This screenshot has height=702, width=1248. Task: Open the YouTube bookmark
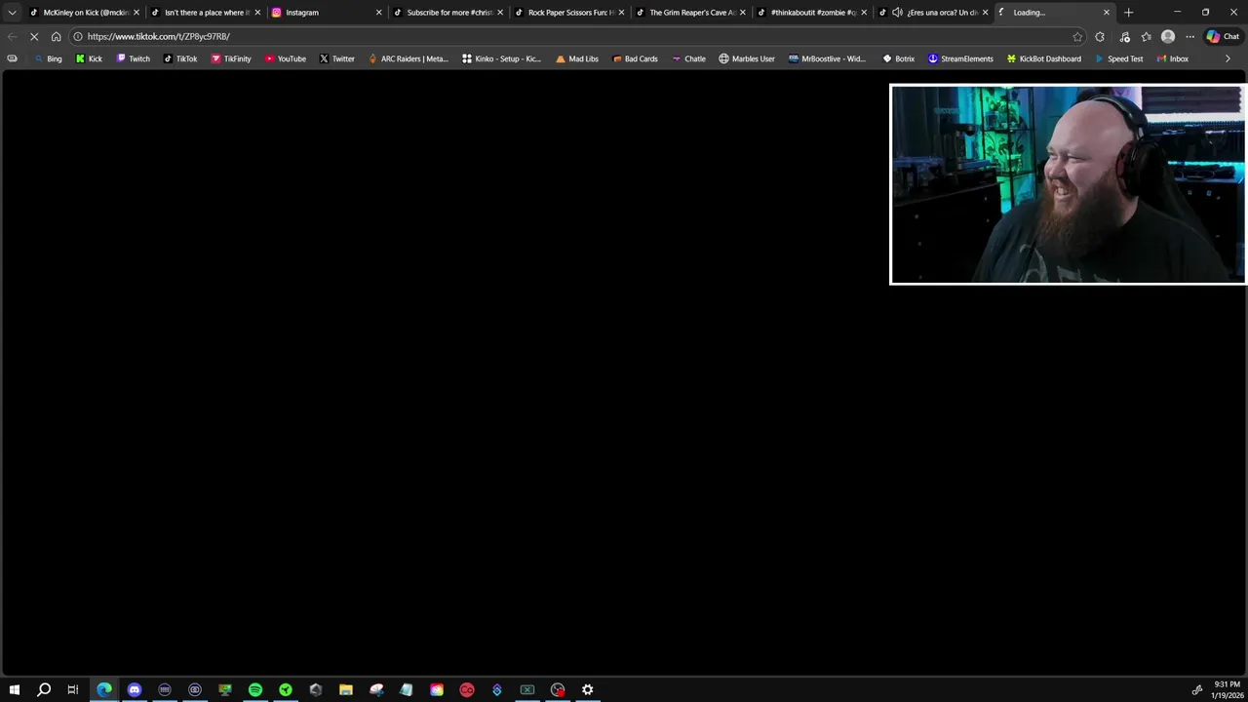coord(285,58)
